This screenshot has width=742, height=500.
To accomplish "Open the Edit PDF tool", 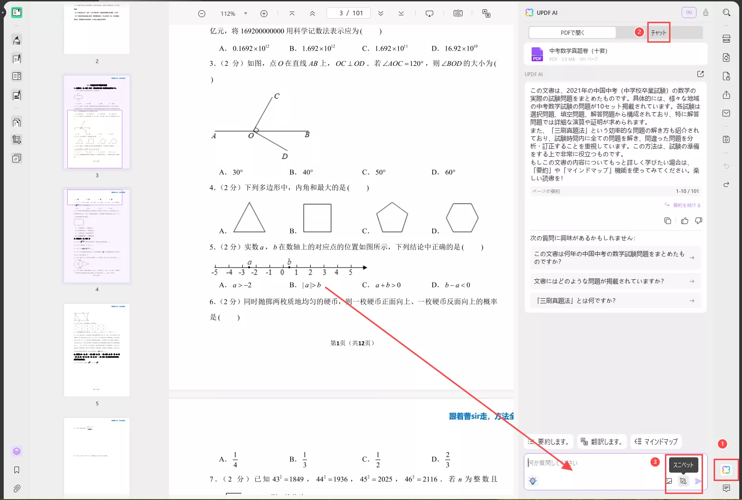I will [x=17, y=58].
